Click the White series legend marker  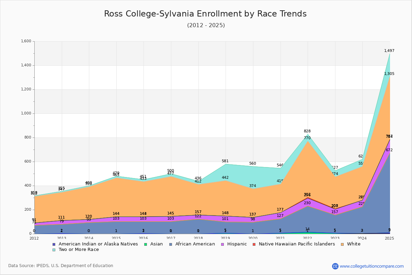(x=343, y=244)
